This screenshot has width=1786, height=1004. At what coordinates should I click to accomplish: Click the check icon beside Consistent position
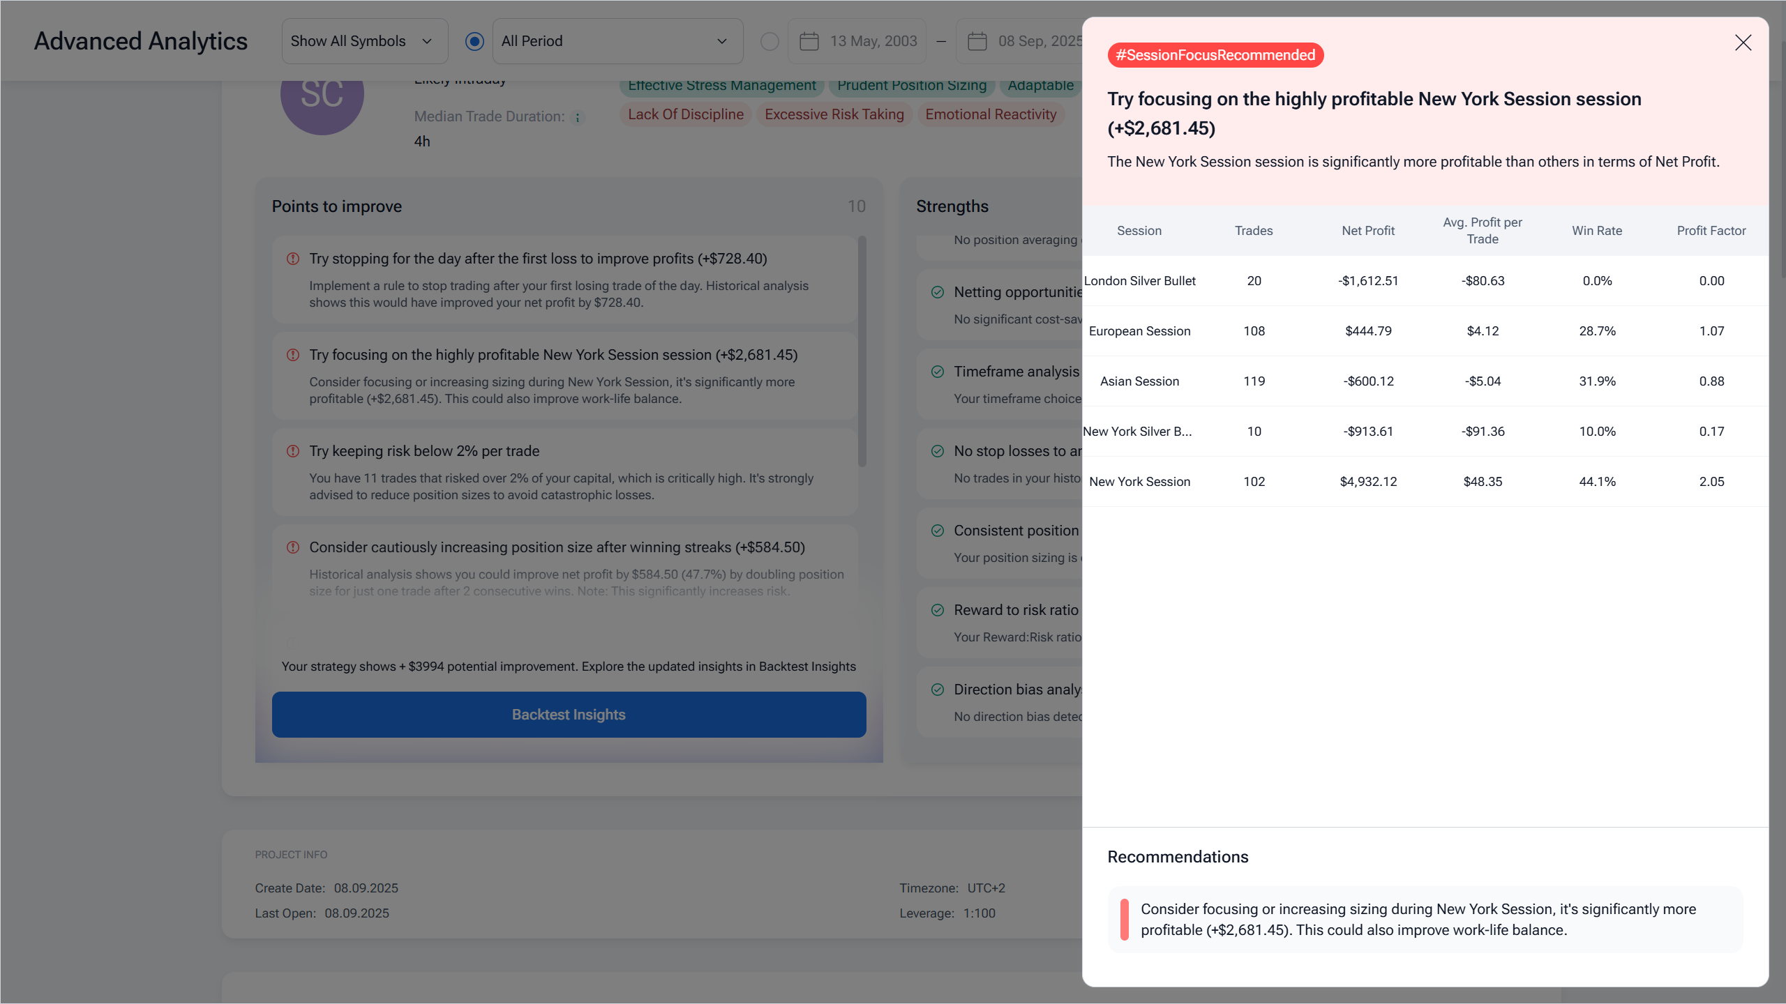pyautogui.click(x=938, y=531)
